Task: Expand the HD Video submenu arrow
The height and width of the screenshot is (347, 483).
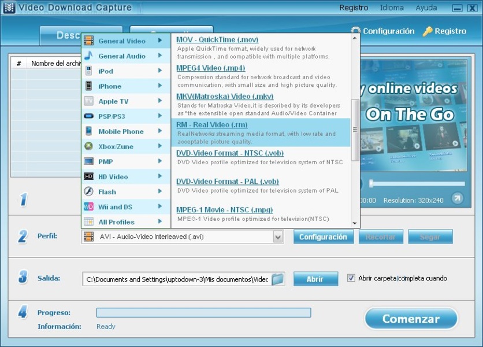Action: (x=160, y=176)
